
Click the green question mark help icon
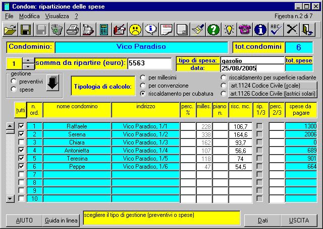click(213, 30)
